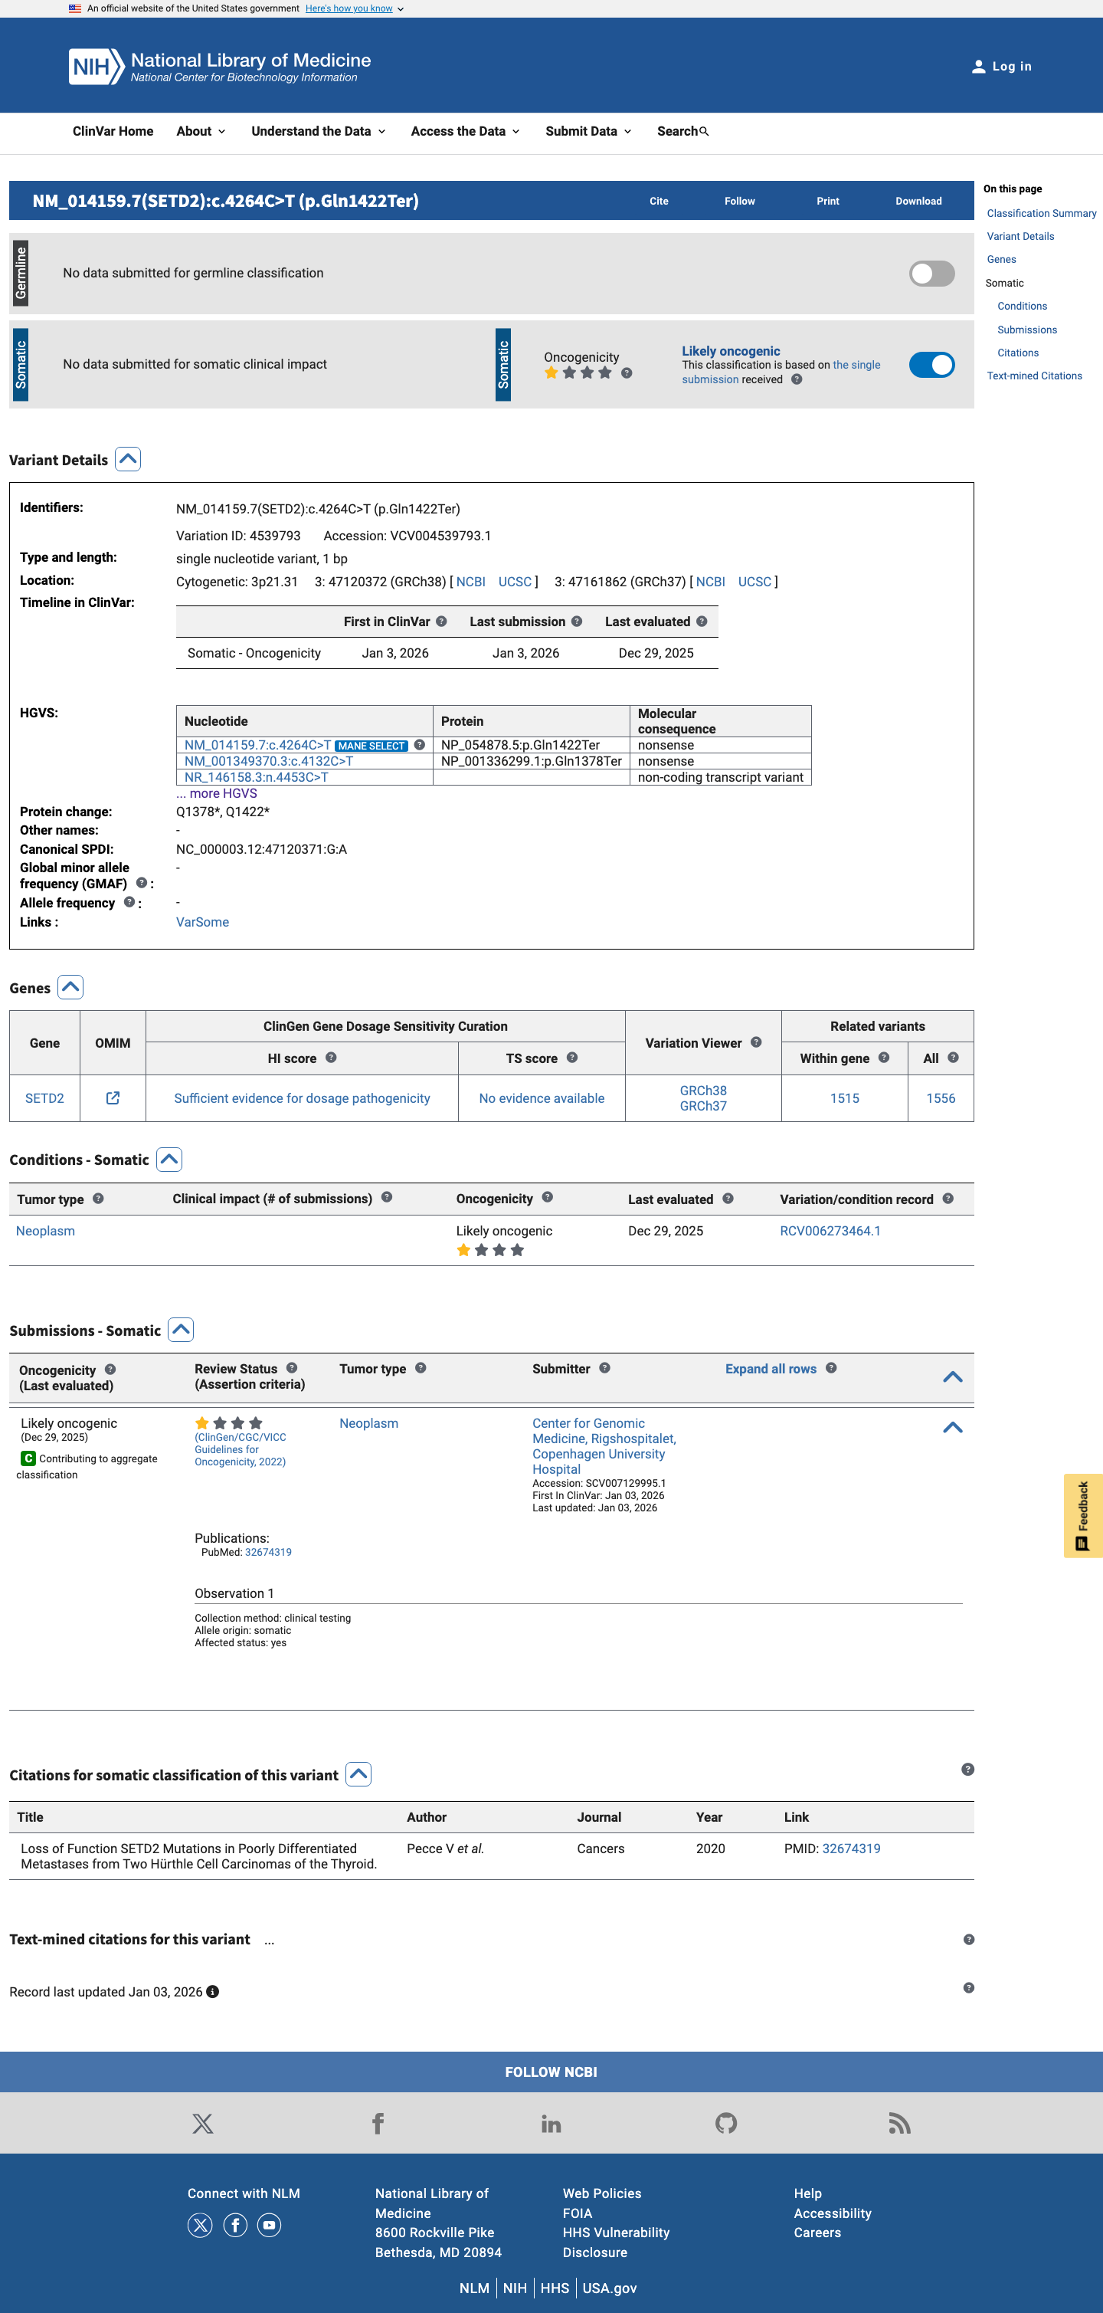Click help icon beside Oncogenicity stars

pyautogui.click(x=627, y=373)
